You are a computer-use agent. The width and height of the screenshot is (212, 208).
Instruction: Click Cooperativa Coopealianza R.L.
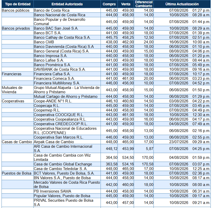pos(60,119)
